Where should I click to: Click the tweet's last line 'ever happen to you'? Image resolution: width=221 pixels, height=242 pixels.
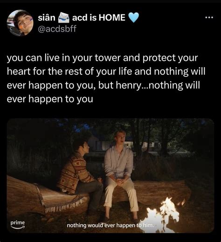(50, 99)
